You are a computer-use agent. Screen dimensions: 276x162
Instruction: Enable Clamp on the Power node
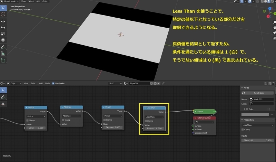coord(105,120)
